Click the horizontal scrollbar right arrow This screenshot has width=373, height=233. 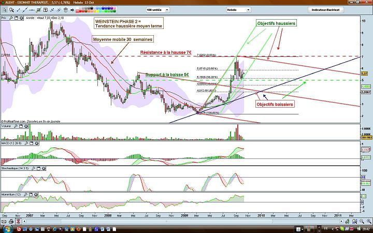(x=341, y=222)
